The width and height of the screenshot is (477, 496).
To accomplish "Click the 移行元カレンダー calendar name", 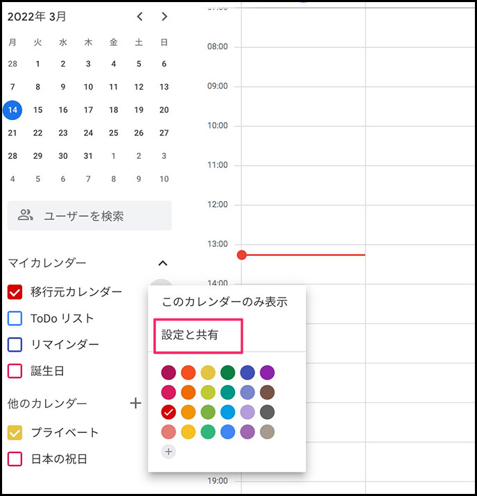I will pos(76,291).
